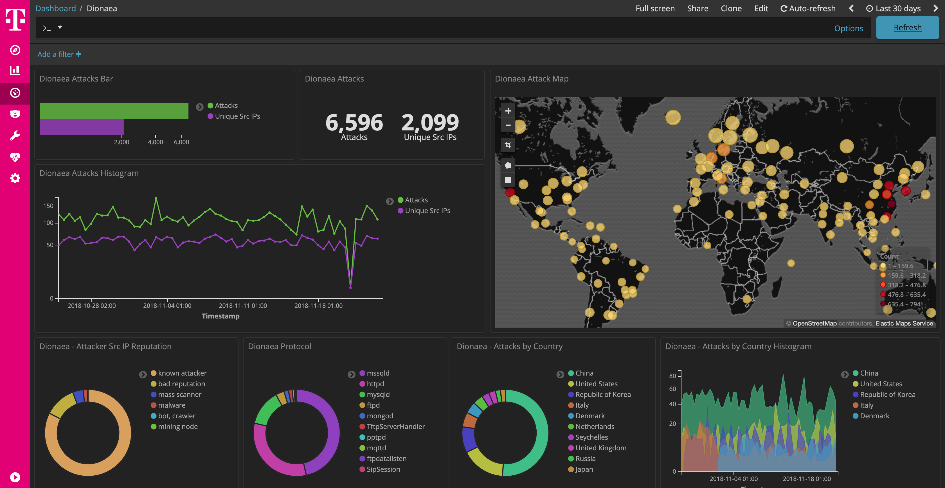
Task: Open Dev Tools via the wrench icon
Action: (15, 135)
